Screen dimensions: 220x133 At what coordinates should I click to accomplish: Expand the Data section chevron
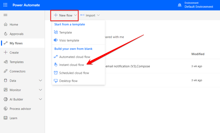click(40, 81)
